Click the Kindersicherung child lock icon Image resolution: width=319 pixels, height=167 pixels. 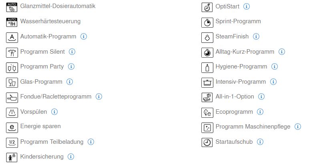pyautogui.click(x=12, y=158)
